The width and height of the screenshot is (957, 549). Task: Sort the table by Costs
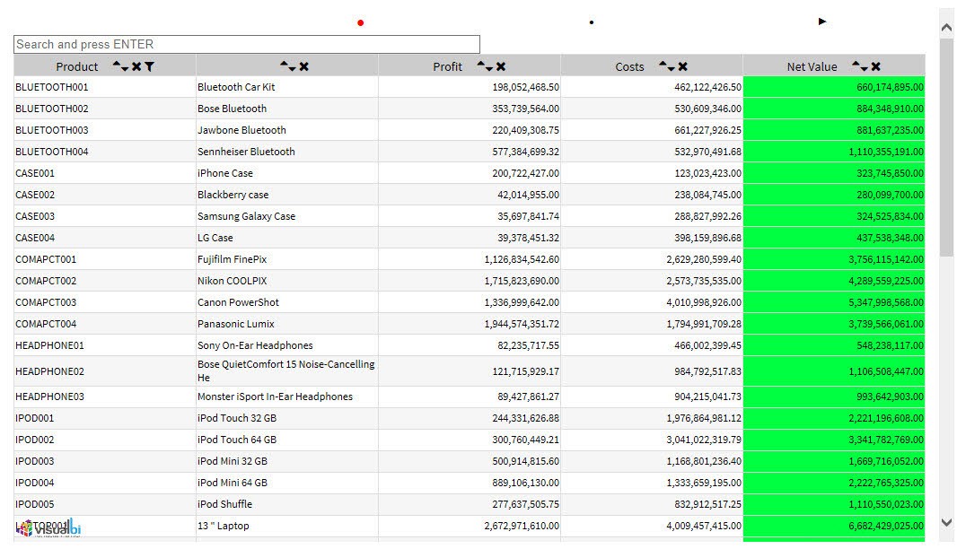[x=666, y=66]
